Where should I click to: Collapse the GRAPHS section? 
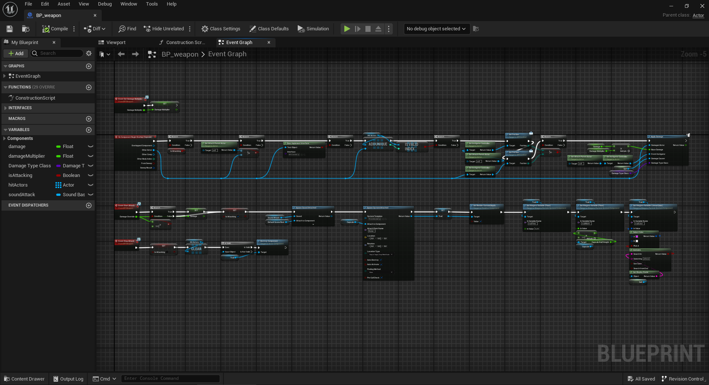6,66
